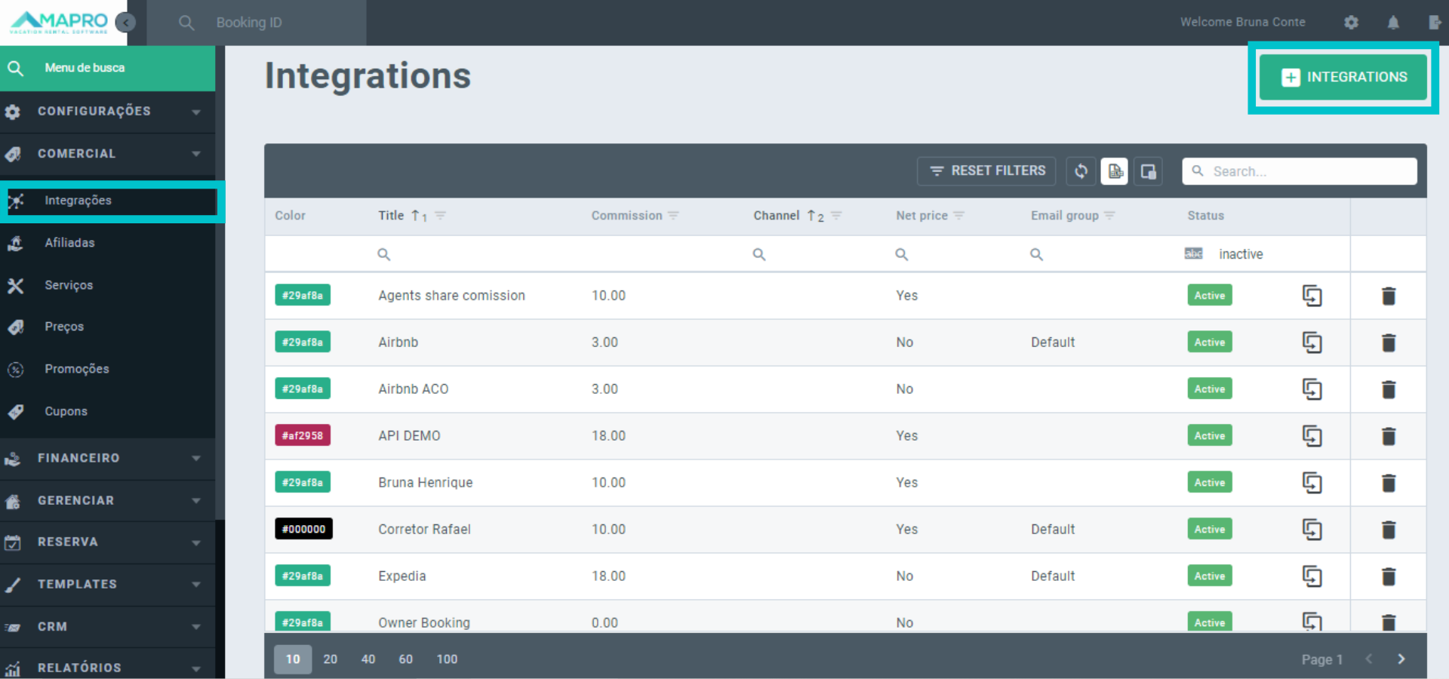Open settings gear in top bar

tap(1351, 23)
